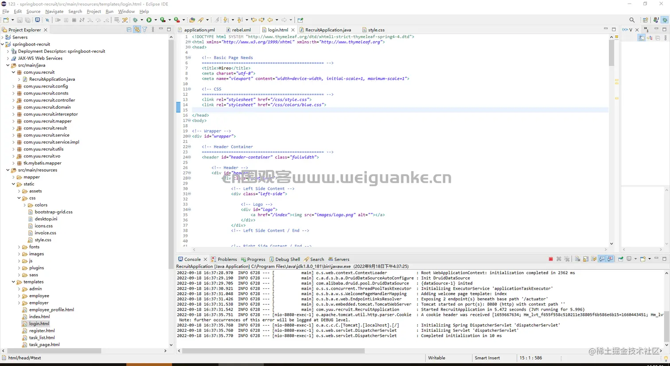Clear the console with the Clear Console icon

coord(577,259)
